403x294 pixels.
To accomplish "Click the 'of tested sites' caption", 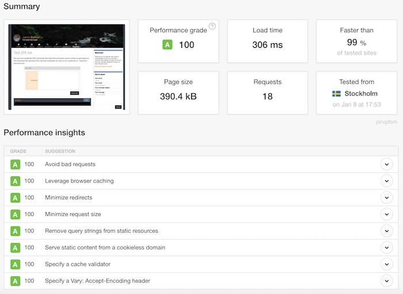I will tap(356, 53).
